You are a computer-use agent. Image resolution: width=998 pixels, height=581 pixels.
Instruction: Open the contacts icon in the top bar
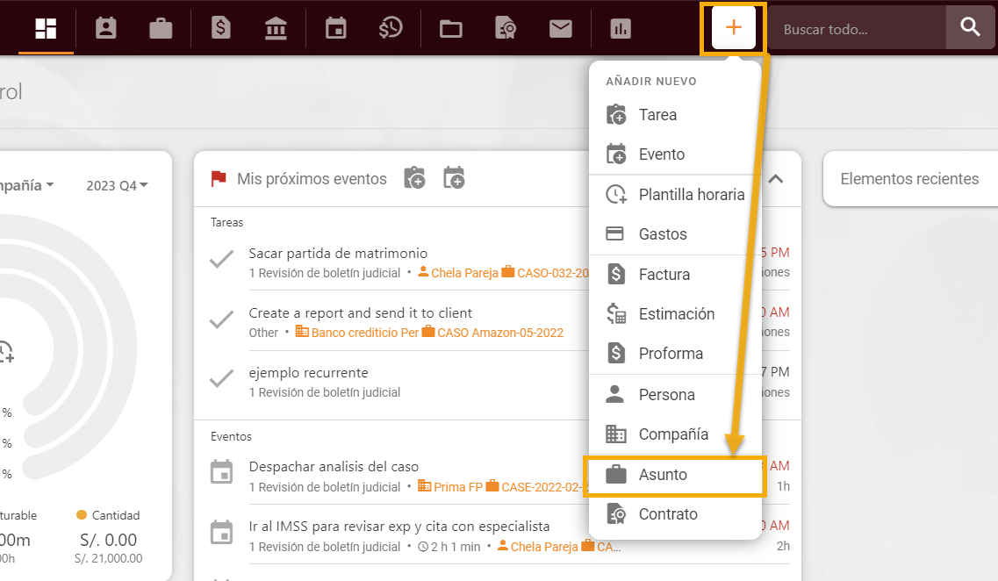[x=105, y=28]
